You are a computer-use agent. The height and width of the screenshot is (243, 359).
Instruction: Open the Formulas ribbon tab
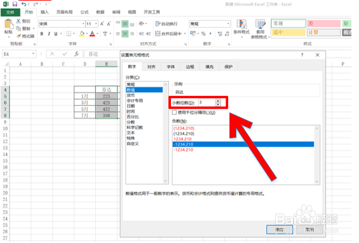pyautogui.click(x=85, y=12)
